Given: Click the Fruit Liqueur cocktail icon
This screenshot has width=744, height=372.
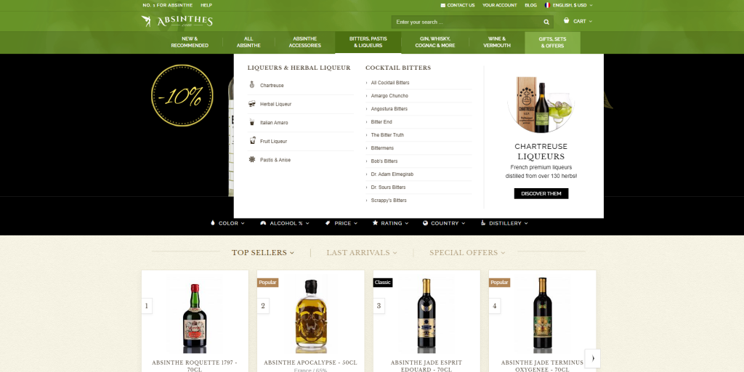Looking at the screenshot, I should pyautogui.click(x=252, y=141).
